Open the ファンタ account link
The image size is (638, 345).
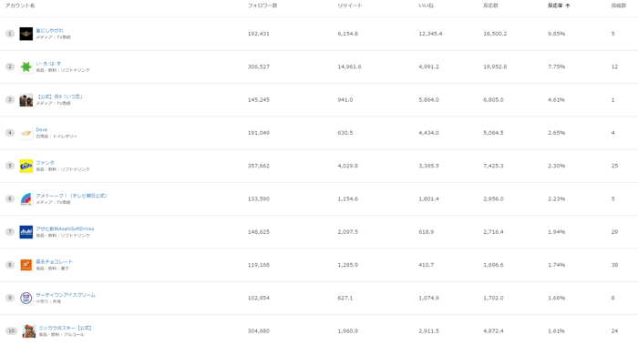click(45, 163)
